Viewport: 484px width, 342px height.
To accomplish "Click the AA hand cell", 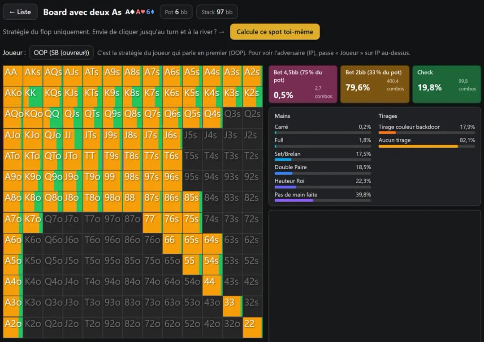I will tap(13, 76).
